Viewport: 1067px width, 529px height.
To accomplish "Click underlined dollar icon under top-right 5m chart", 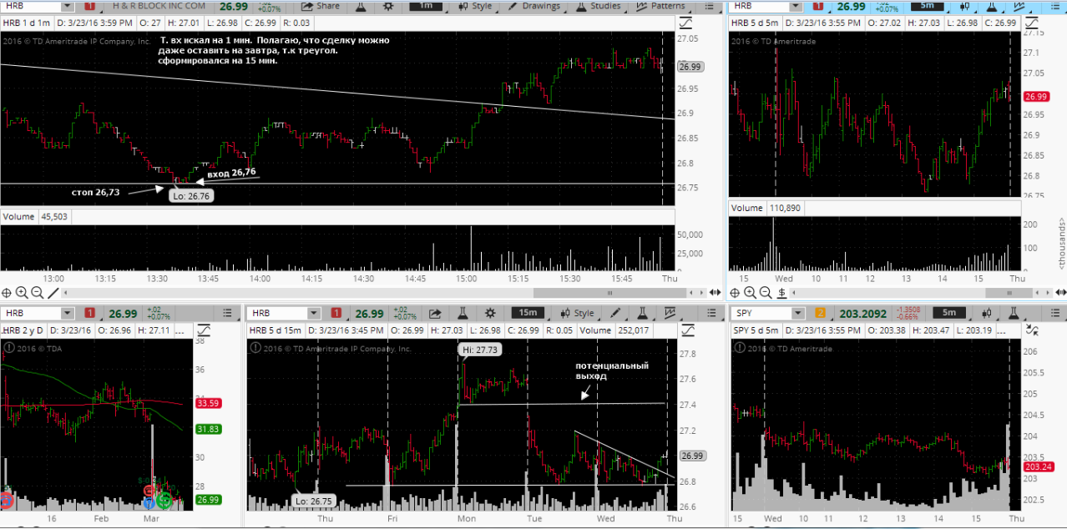I will [x=782, y=293].
